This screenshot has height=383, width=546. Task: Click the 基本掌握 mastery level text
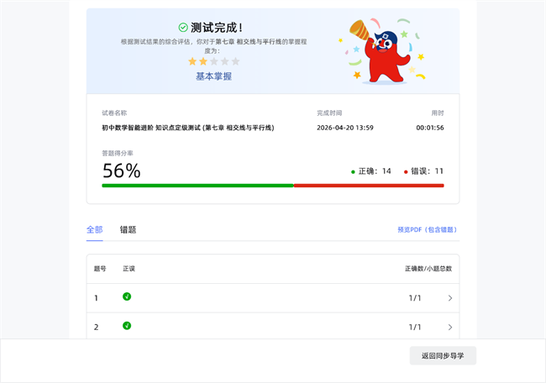[213, 76]
